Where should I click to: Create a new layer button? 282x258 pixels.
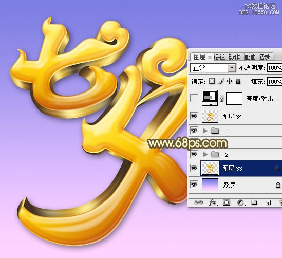point(268,203)
